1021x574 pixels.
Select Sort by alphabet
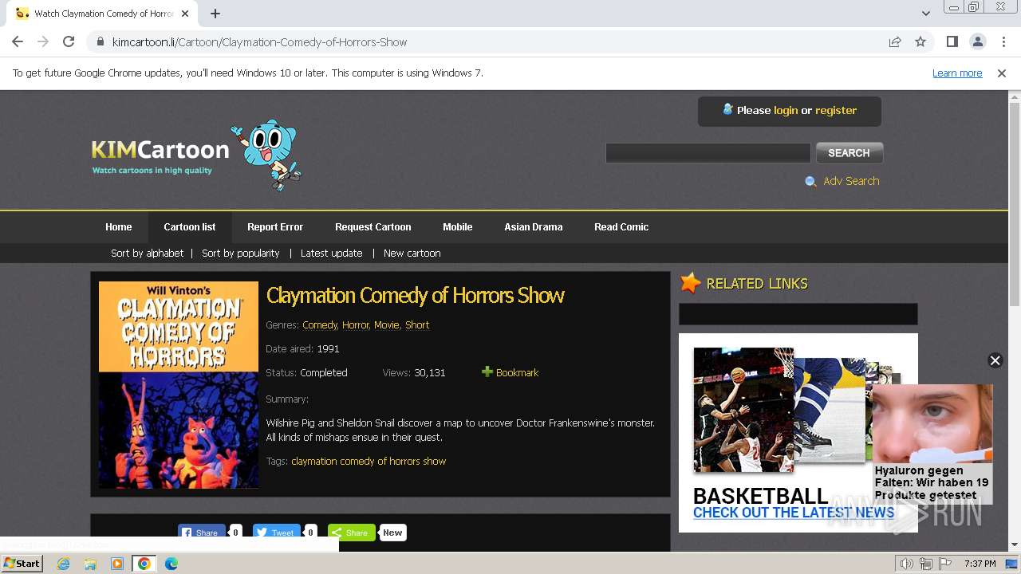(x=148, y=253)
